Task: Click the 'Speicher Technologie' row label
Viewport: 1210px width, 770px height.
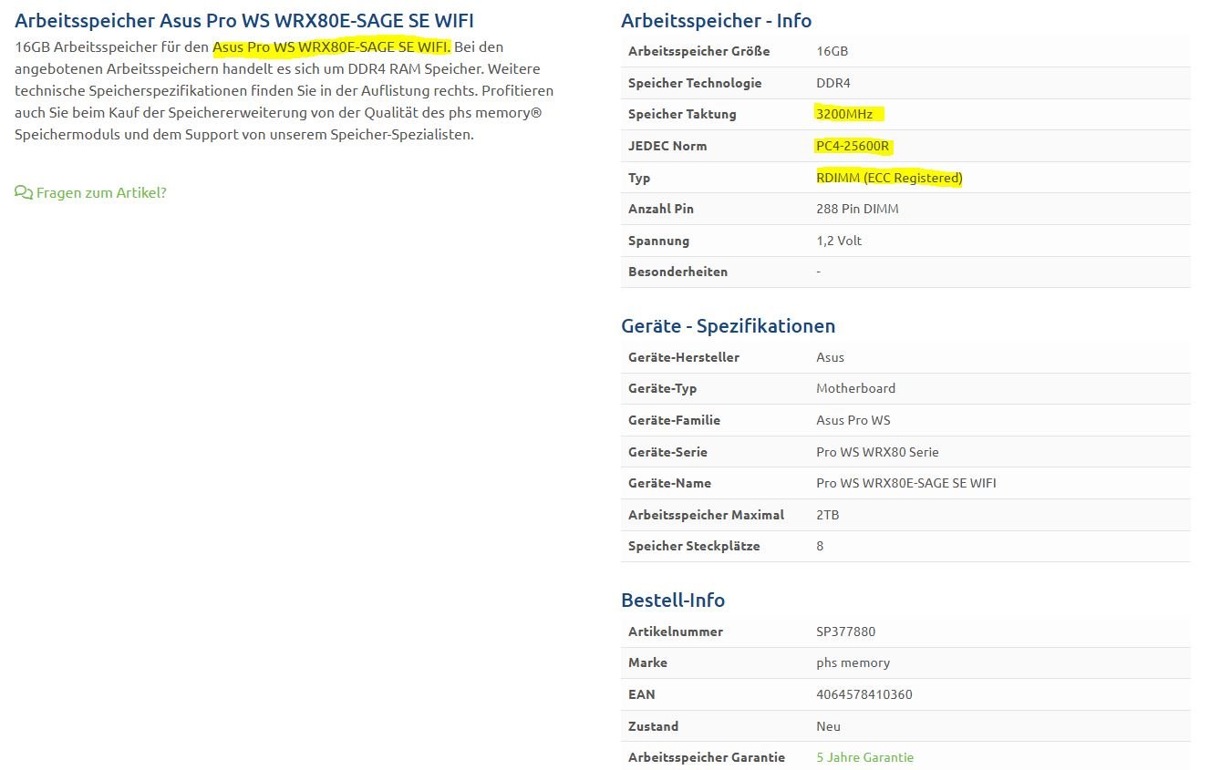Action: 695,83
